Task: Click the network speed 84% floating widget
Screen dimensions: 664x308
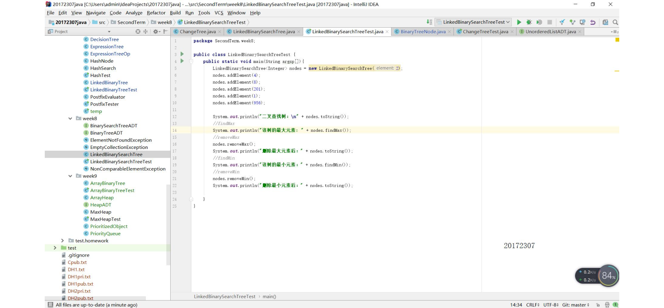Action: pos(597,276)
